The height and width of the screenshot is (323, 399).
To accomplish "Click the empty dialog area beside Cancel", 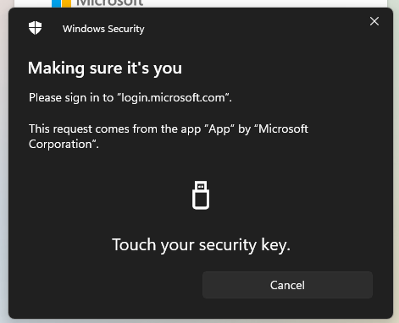I will pyautogui.click(x=113, y=285).
